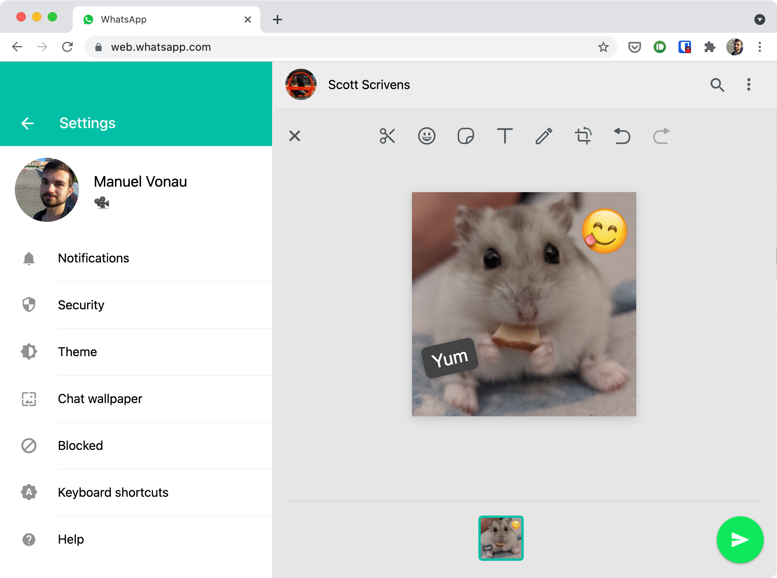
Task: Click the bell icon next to Notifications
Action: point(29,258)
